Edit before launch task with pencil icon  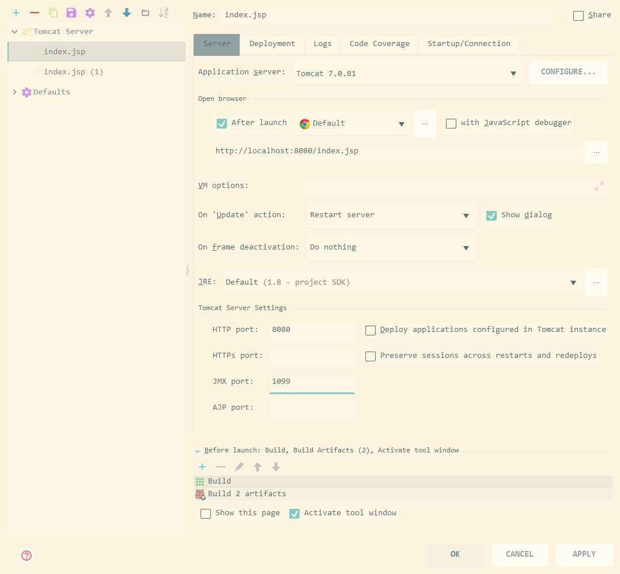coord(239,467)
